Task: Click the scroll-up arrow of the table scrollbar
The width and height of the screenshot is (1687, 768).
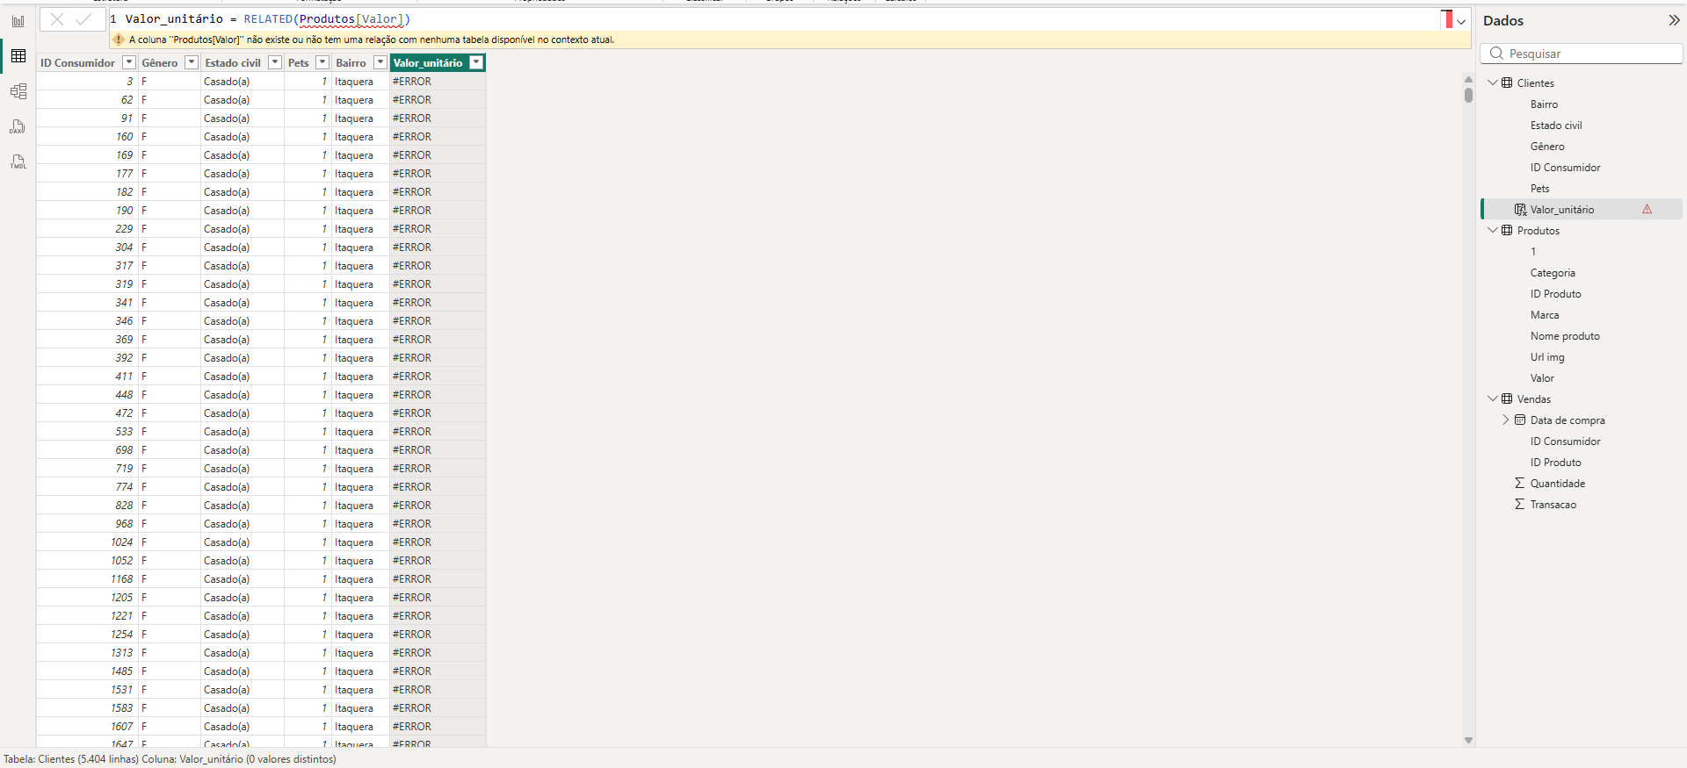Action: point(1468,80)
